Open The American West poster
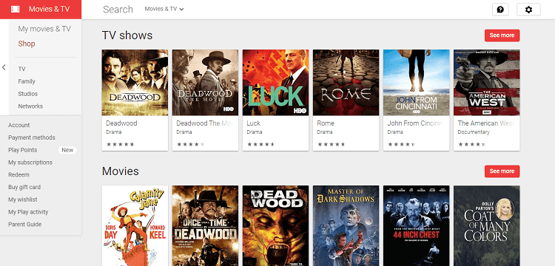Image resolution: width=555 pixels, height=266 pixels. [x=487, y=82]
